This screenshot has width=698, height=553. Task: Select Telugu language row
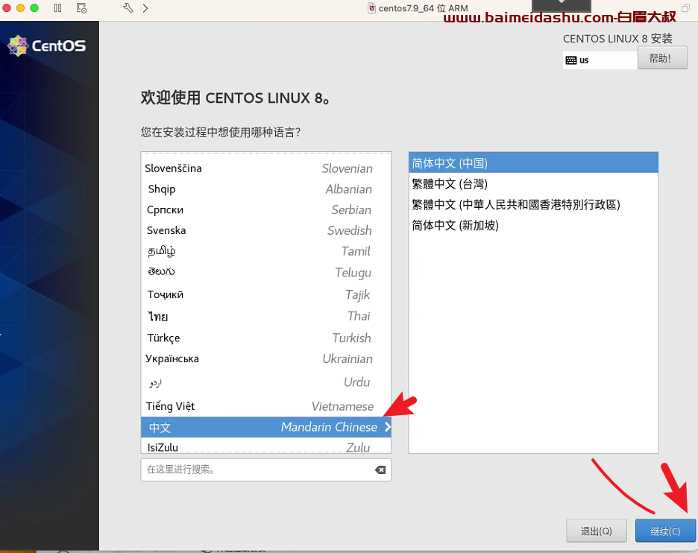265,272
